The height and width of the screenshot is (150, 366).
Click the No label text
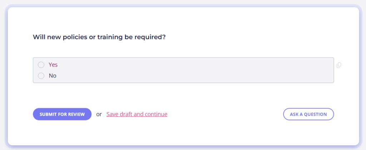(x=53, y=76)
